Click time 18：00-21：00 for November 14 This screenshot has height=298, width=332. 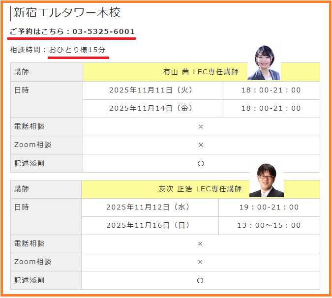(271, 108)
